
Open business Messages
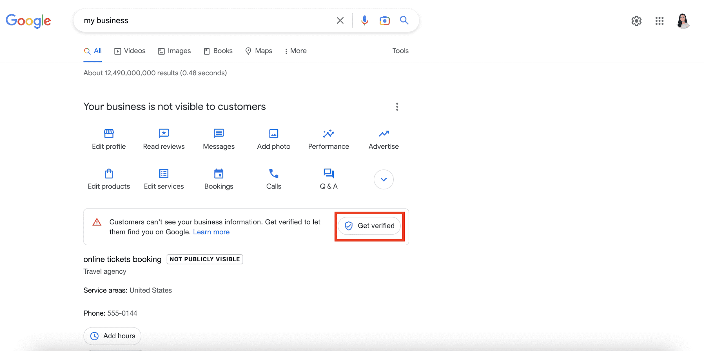click(x=219, y=139)
